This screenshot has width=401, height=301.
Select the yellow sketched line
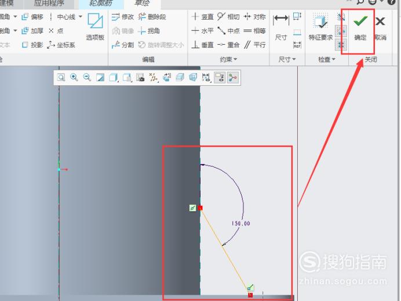point(225,249)
